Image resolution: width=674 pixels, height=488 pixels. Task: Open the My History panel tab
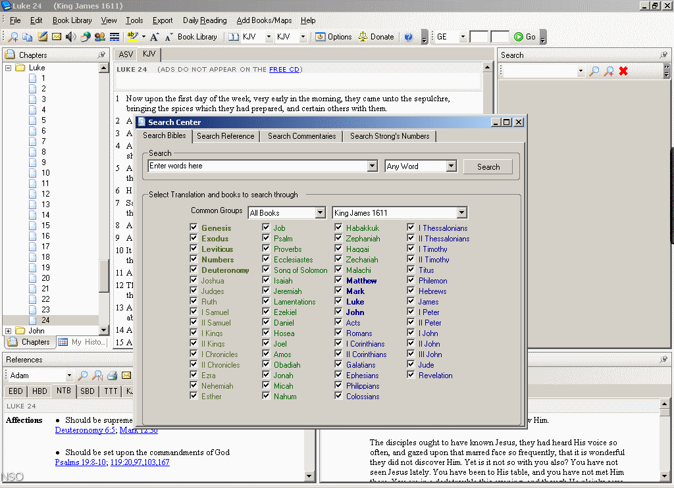[82, 342]
